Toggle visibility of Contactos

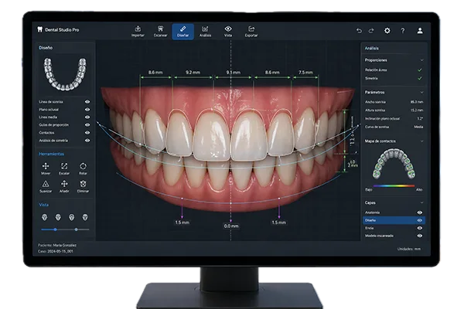[87, 133]
